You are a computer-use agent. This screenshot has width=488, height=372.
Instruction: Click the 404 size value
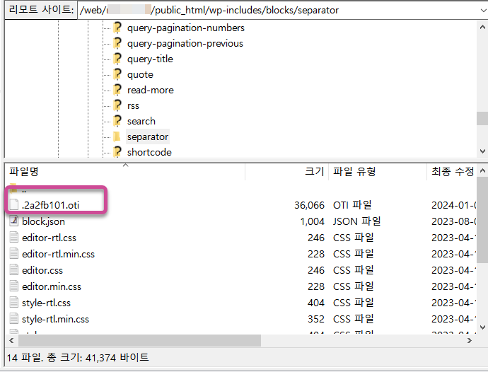click(x=316, y=303)
